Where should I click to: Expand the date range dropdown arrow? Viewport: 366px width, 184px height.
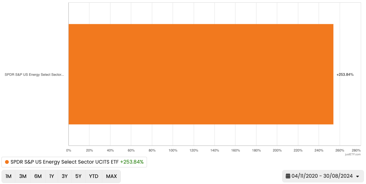coord(358,176)
